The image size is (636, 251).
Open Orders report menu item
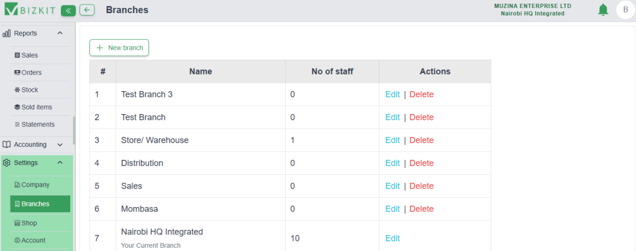click(x=40, y=73)
